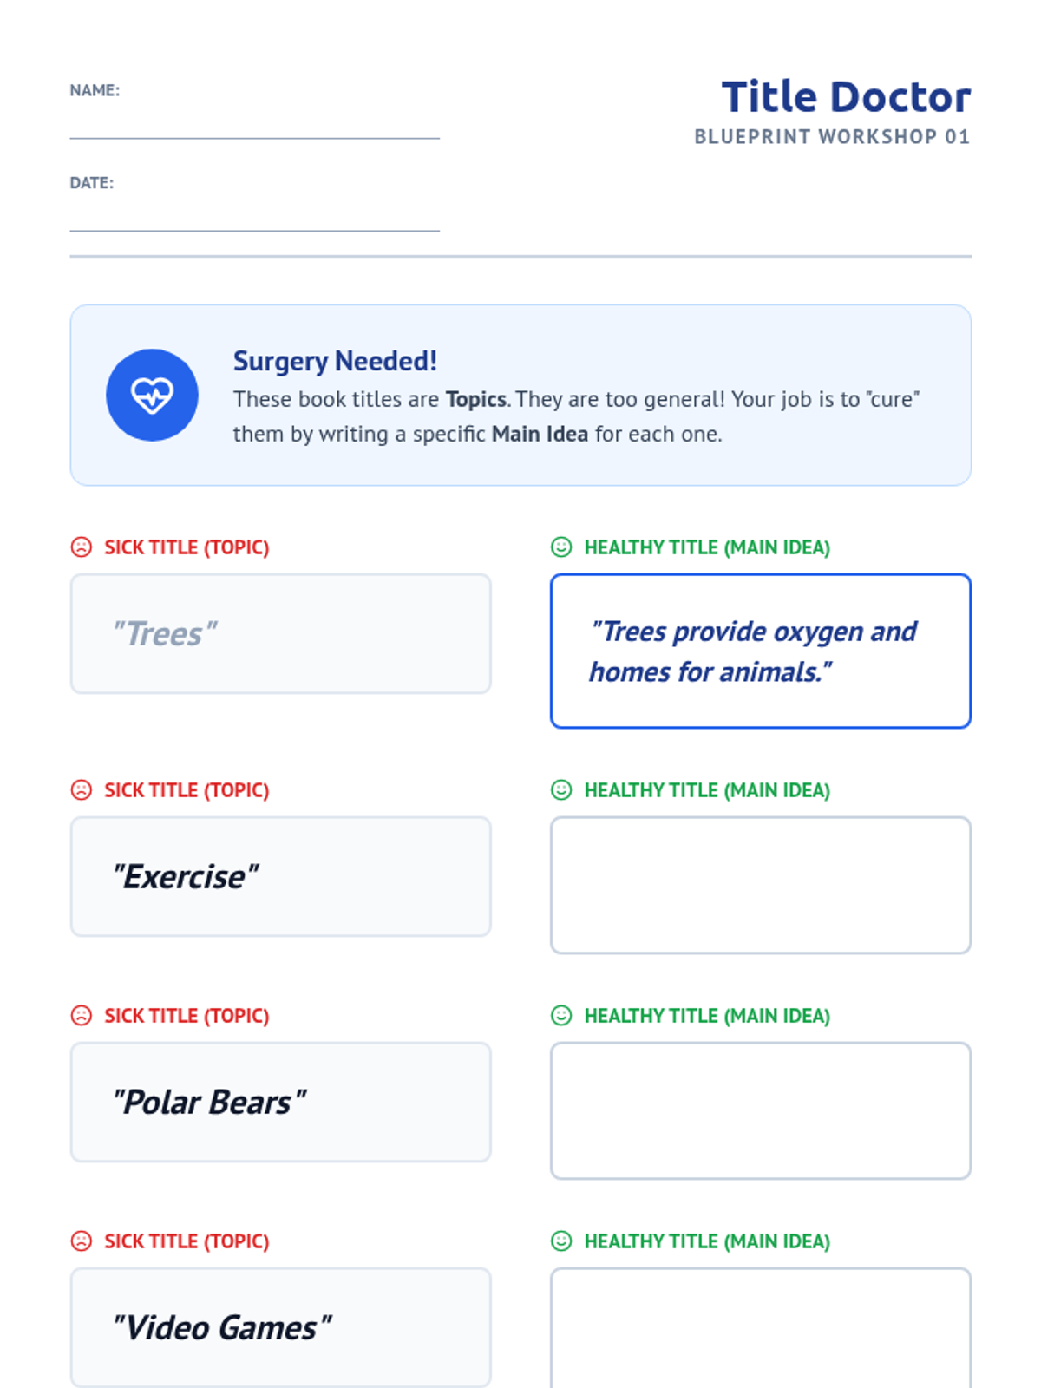Image resolution: width=1041 pixels, height=1388 pixels.
Task: Select the "Video Games" sick title box
Action: pyautogui.click(x=281, y=1327)
